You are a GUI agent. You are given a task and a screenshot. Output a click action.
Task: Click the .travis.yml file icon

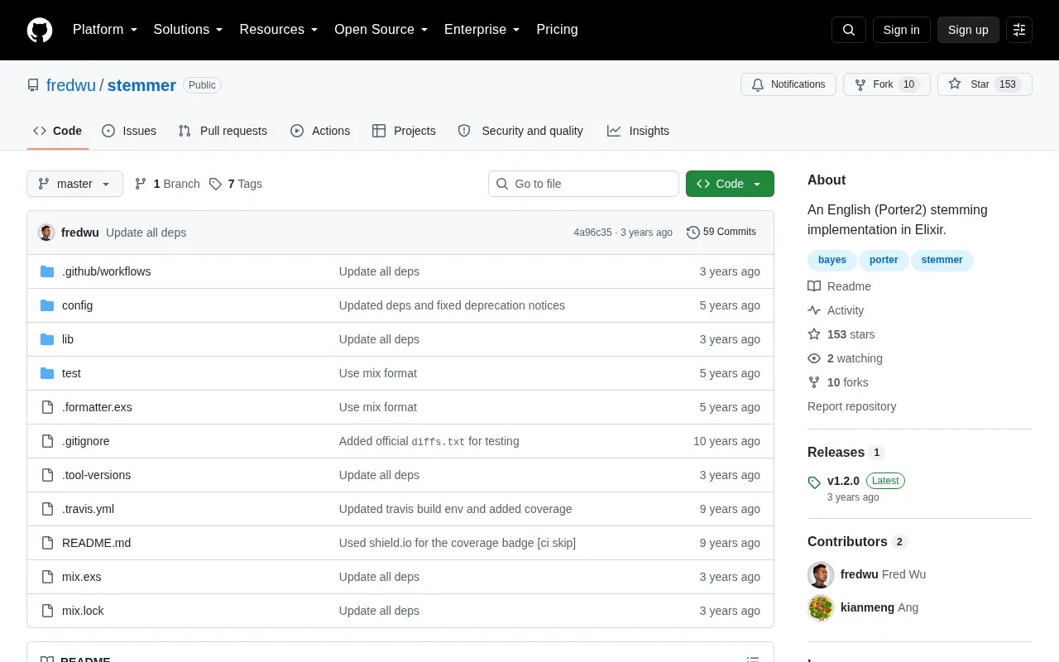point(47,509)
